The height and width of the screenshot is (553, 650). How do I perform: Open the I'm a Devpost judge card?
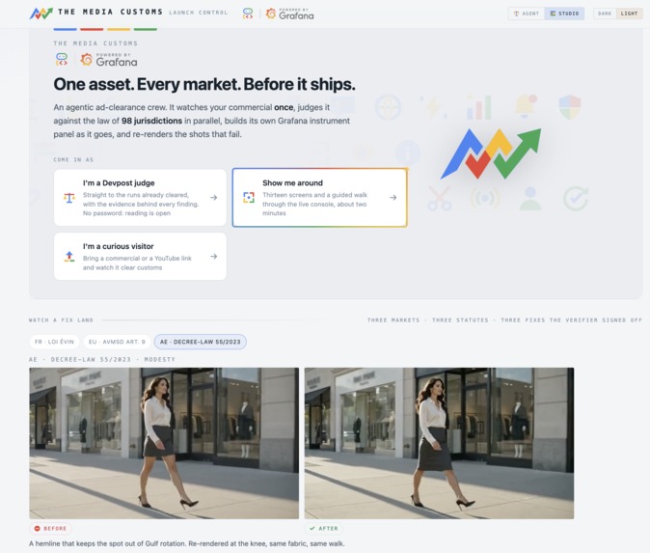pyautogui.click(x=140, y=198)
